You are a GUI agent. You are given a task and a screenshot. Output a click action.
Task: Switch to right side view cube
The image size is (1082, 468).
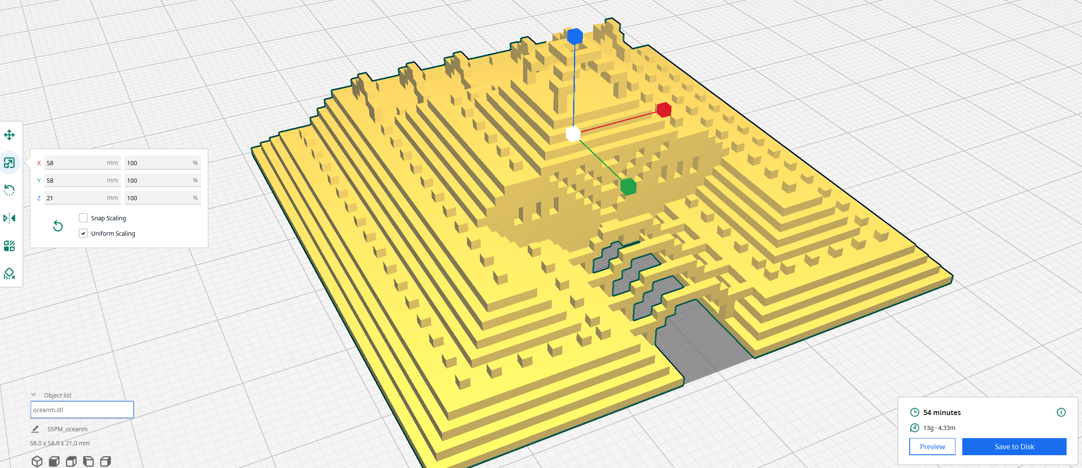[x=106, y=461]
